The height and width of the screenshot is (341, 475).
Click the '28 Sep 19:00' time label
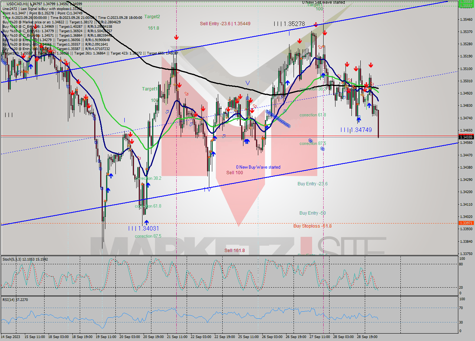coord(367,337)
